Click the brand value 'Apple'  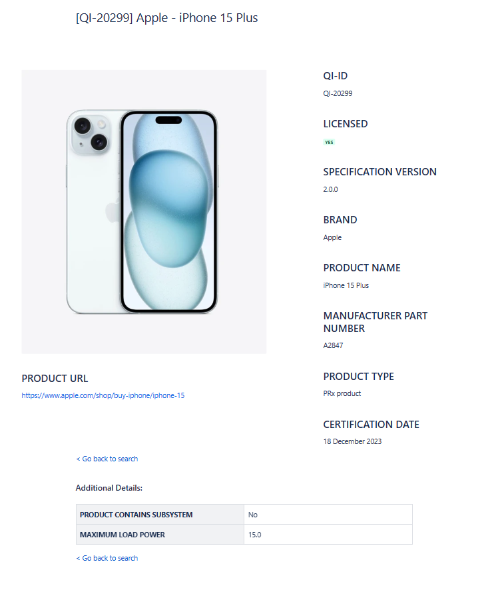(332, 237)
